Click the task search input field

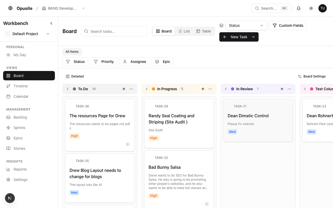click(114, 31)
